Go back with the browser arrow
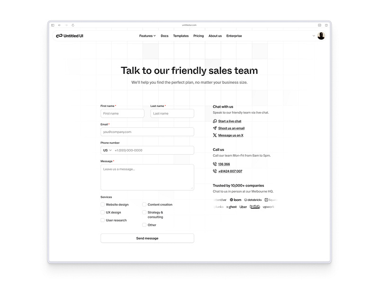379x284 pixels. click(x=60, y=25)
